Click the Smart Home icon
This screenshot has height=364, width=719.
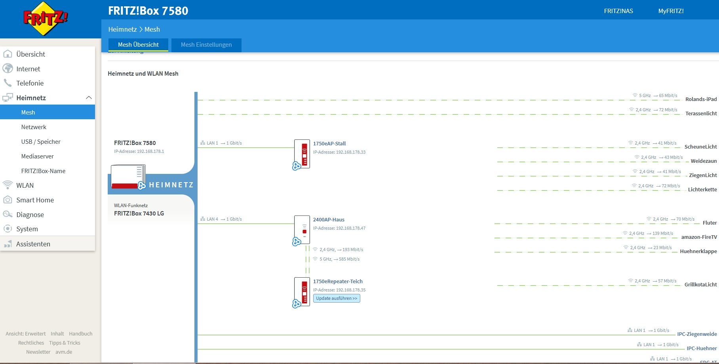(x=8, y=200)
